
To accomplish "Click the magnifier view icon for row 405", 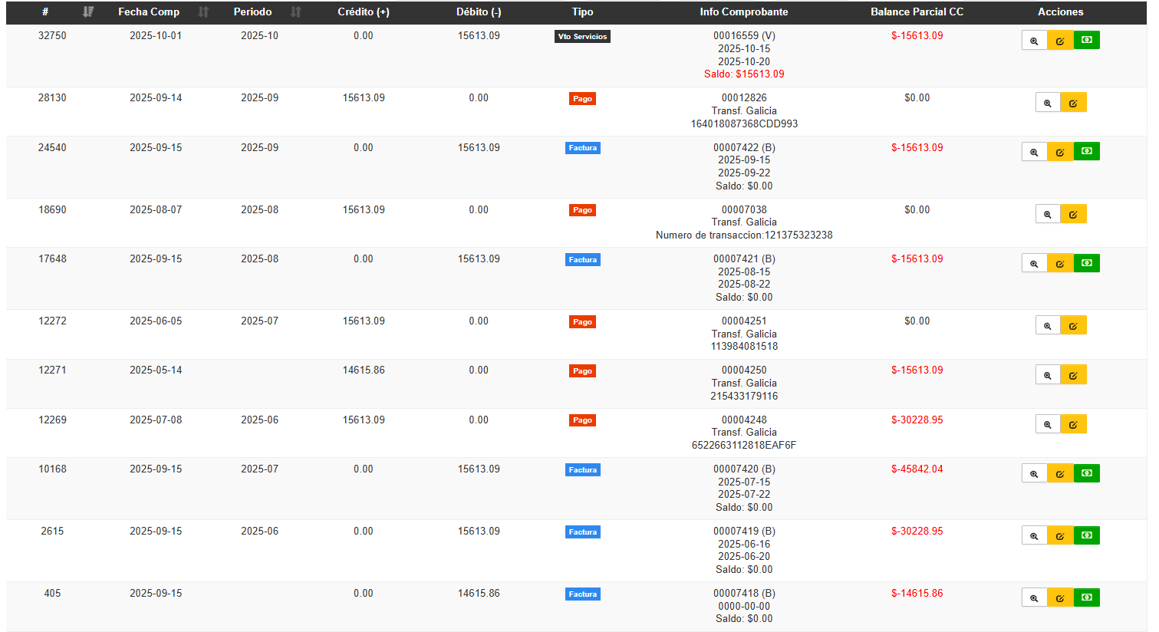I will [1034, 597].
